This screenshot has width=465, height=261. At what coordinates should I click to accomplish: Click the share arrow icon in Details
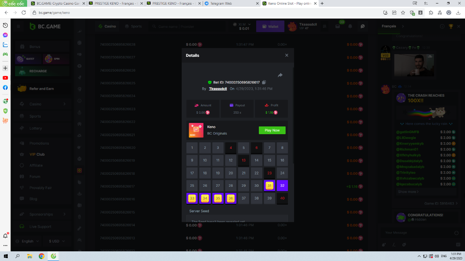point(280,75)
